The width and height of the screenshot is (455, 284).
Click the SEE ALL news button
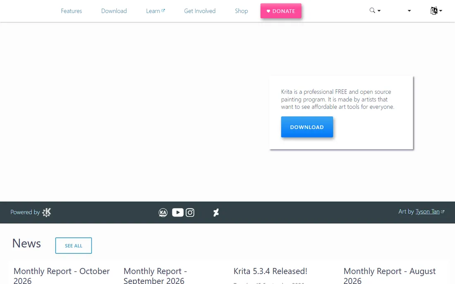pyautogui.click(x=73, y=246)
